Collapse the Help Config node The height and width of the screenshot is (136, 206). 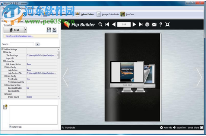(x=6, y=67)
